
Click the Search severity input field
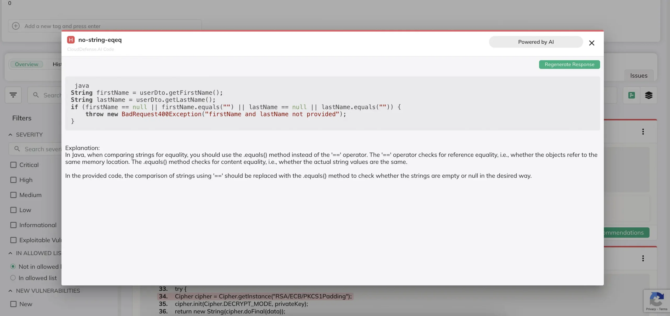tap(42, 149)
